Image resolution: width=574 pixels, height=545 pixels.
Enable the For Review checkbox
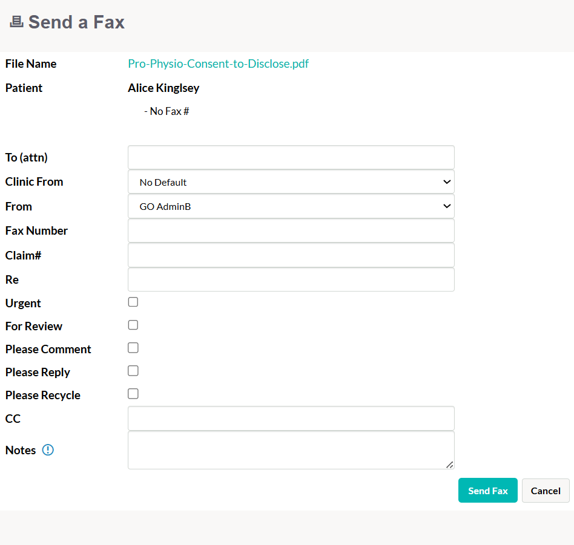[133, 325]
